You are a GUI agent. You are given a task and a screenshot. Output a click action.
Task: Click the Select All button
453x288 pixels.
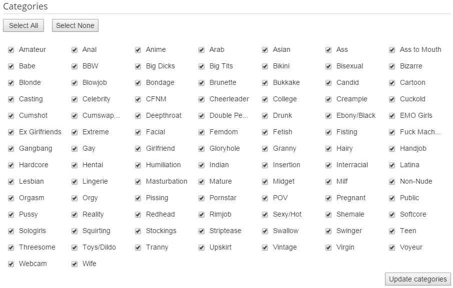click(x=23, y=25)
